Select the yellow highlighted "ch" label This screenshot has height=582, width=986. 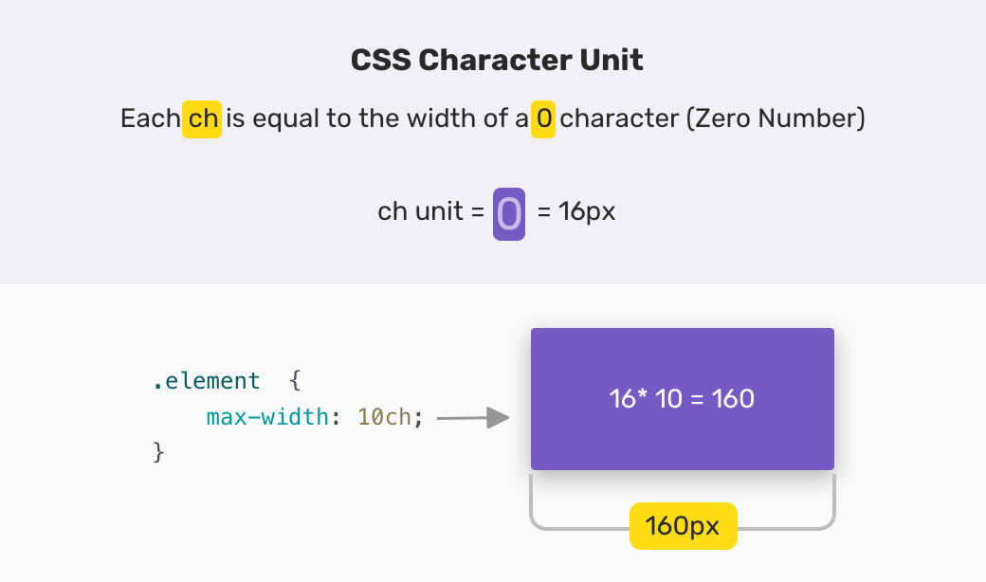pos(202,119)
